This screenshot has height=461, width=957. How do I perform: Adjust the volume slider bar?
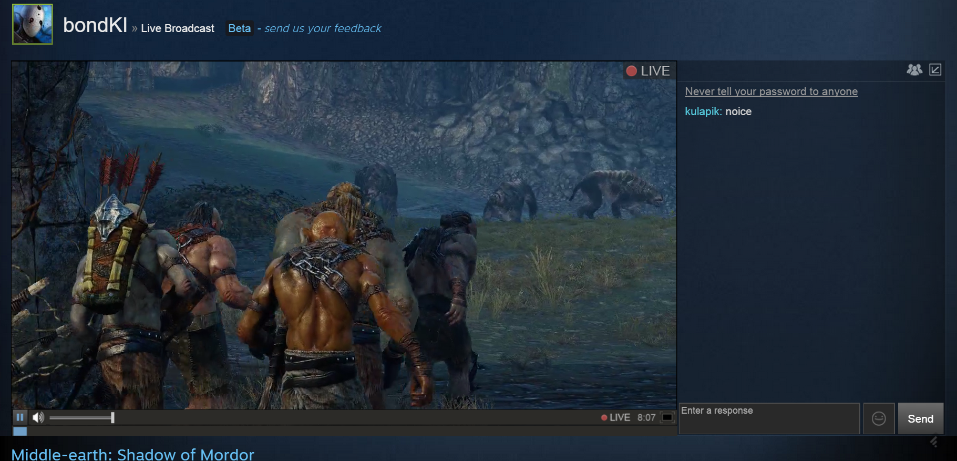point(81,417)
